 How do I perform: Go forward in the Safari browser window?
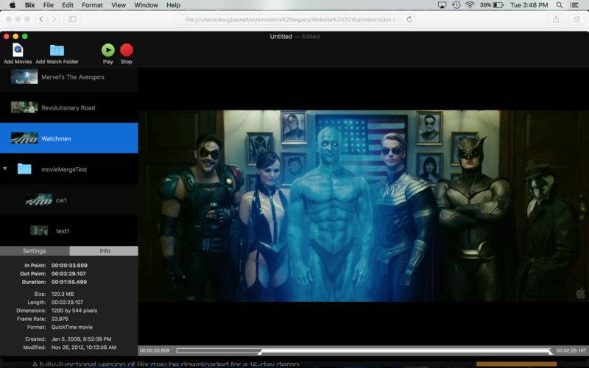click(x=54, y=19)
